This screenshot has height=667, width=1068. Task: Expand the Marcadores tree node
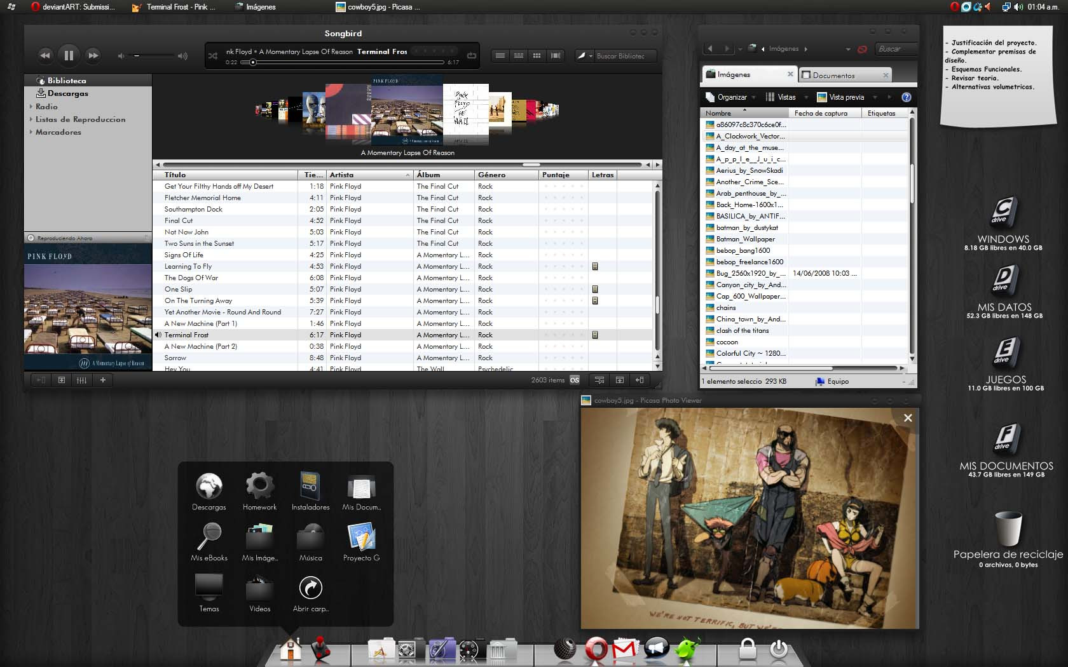click(x=31, y=132)
